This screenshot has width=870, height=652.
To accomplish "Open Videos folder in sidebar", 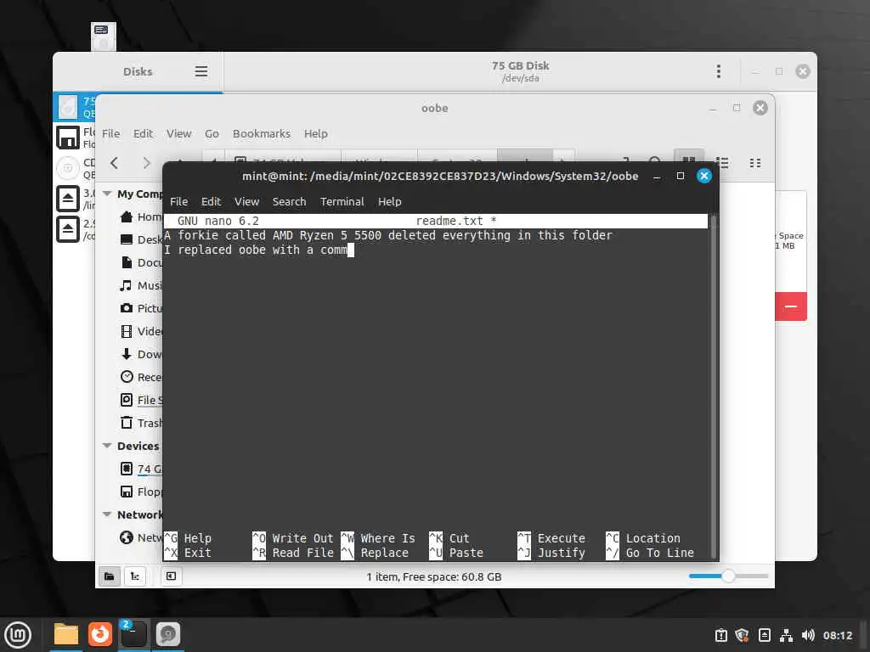I will tap(141, 332).
